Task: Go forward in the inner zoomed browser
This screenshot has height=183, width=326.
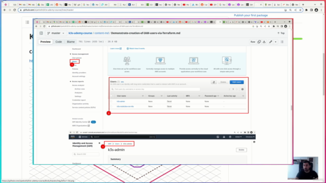Action: coord(40,26)
